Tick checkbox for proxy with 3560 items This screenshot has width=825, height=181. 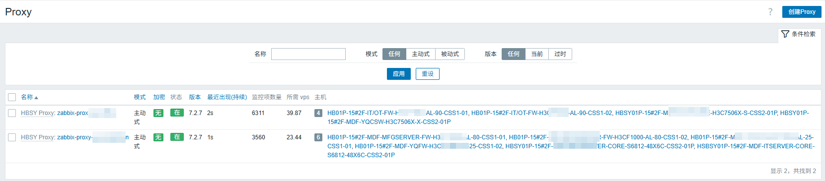pyautogui.click(x=12, y=137)
